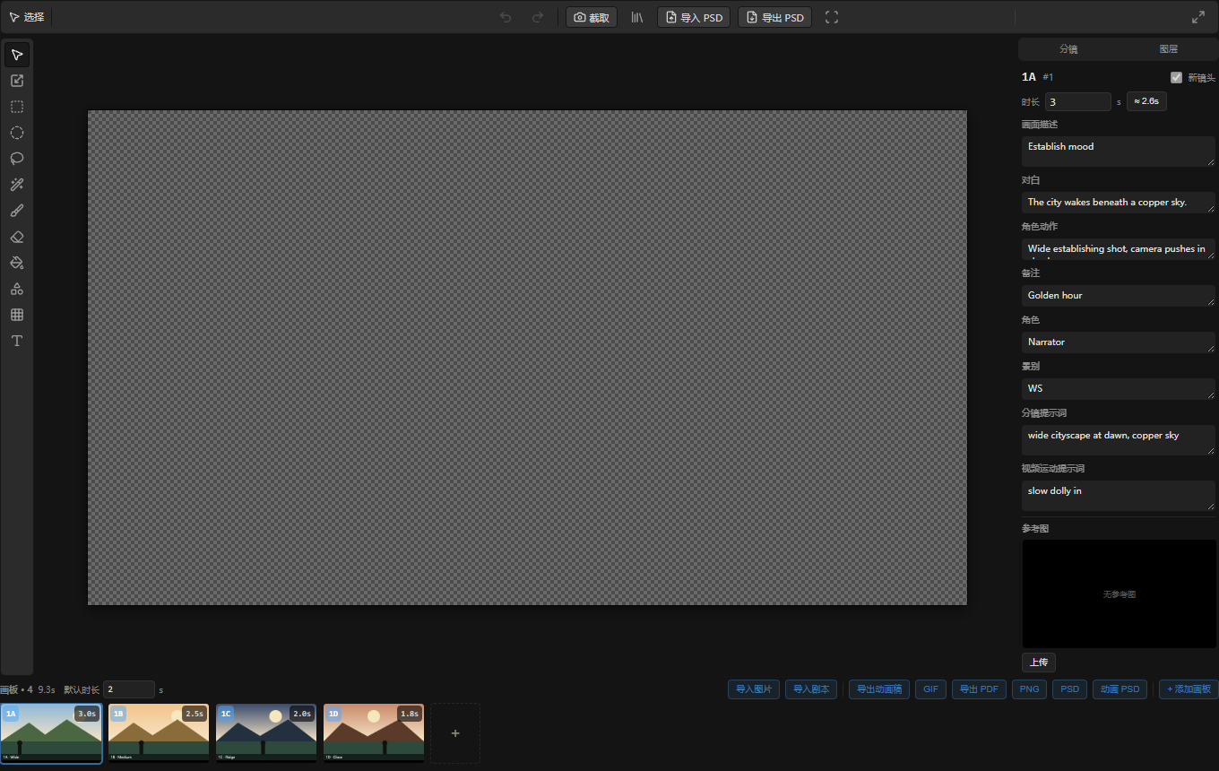Click the GIF export button
The width and height of the screenshot is (1219, 771).
[930, 689]
